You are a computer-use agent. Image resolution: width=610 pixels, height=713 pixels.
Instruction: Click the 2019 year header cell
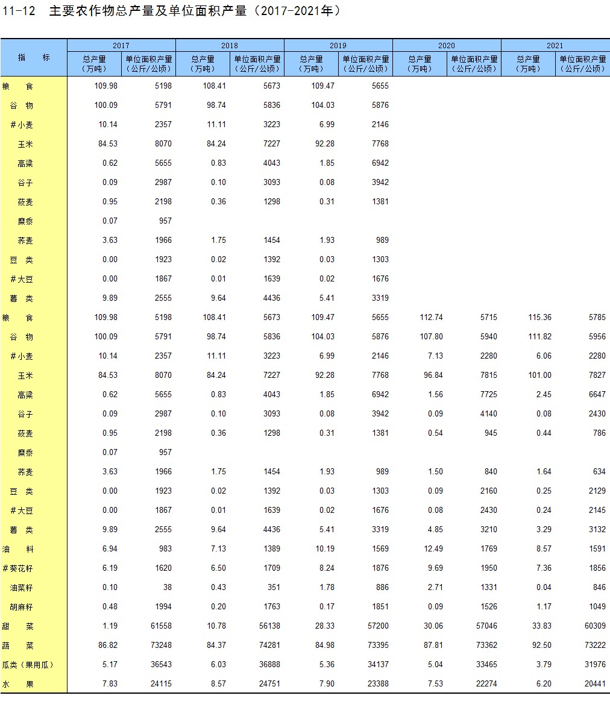[x=338, y=45]
